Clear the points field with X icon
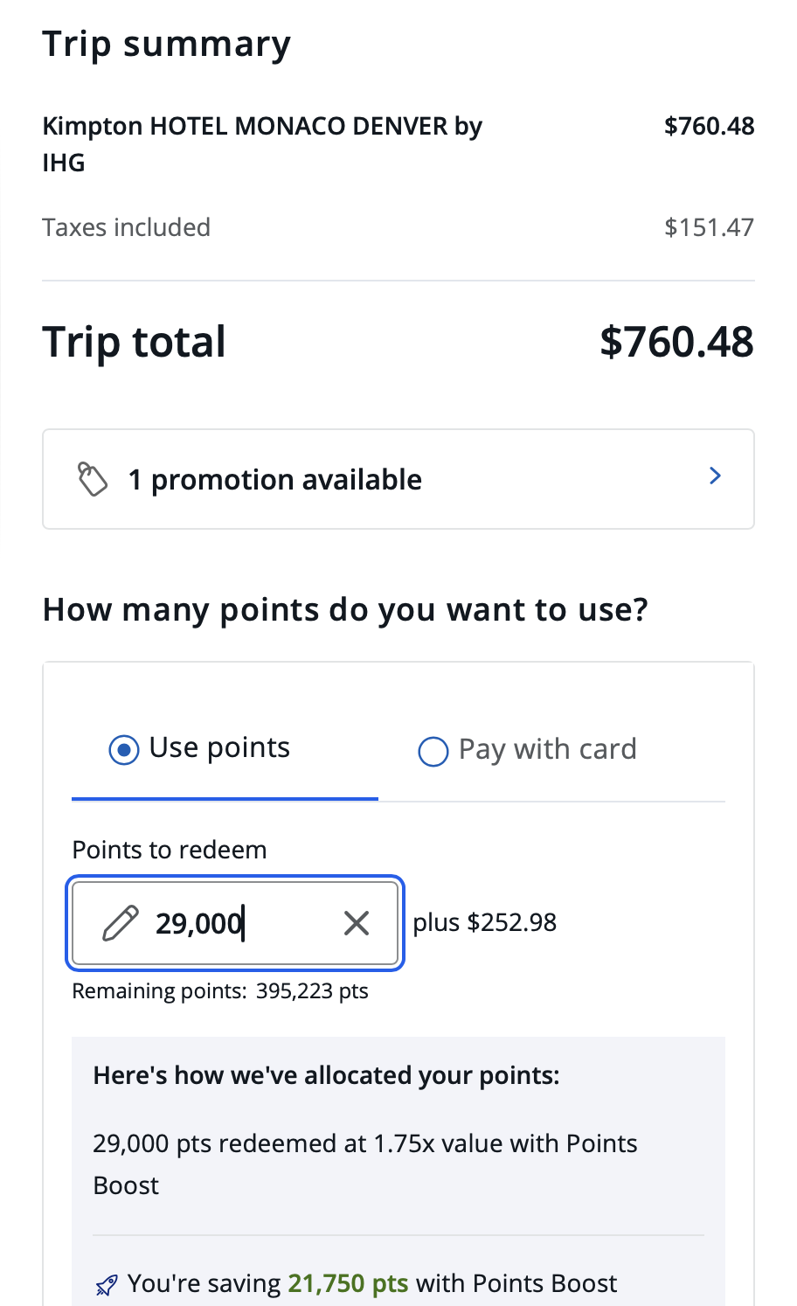This screenshot has width=797, height=1306. [357, 923]
